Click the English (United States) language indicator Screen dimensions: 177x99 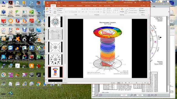[62, 83]
